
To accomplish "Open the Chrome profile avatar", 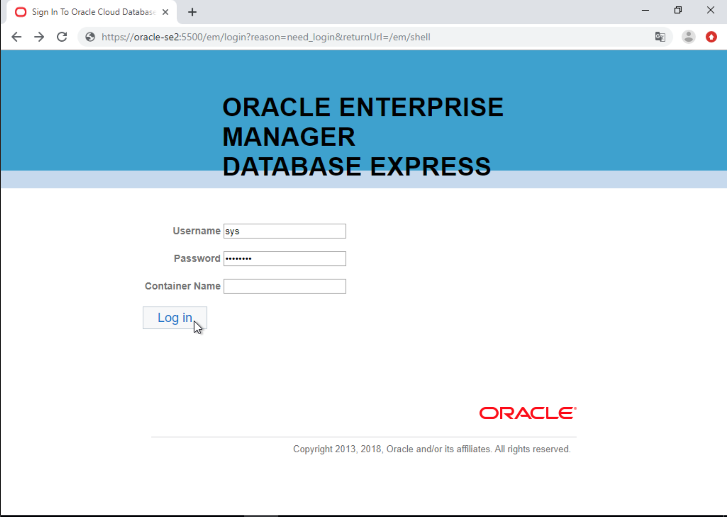I will (688, 37).
